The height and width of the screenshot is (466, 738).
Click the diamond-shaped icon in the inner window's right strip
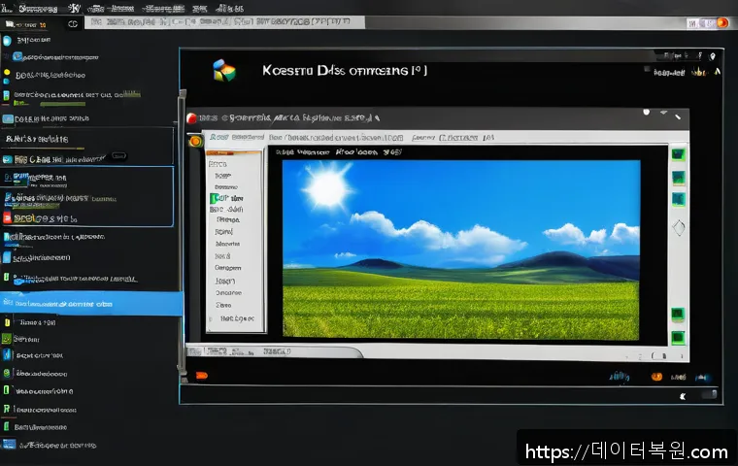click(678, 228)
